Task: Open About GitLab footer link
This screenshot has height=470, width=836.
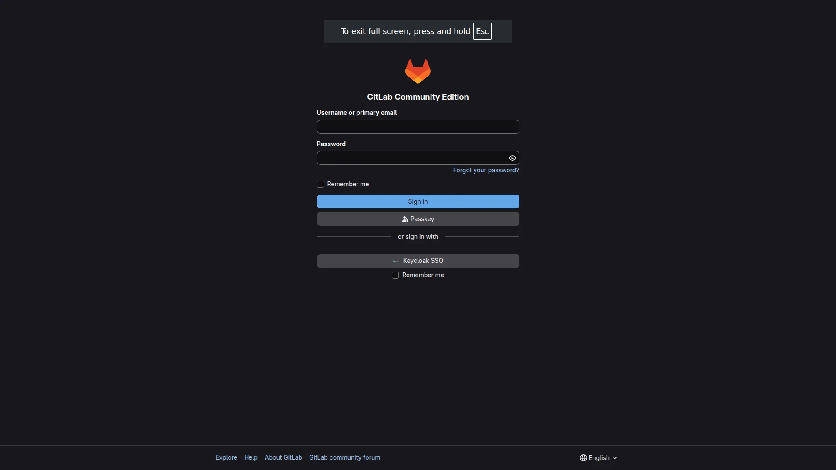Action: 283,457
